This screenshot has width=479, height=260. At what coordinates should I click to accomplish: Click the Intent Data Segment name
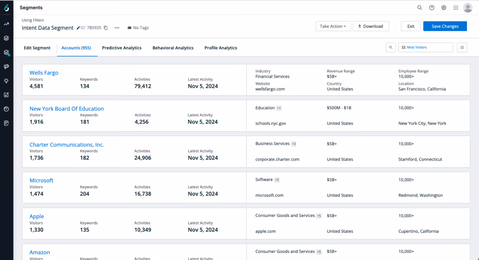tap(48, 28)
